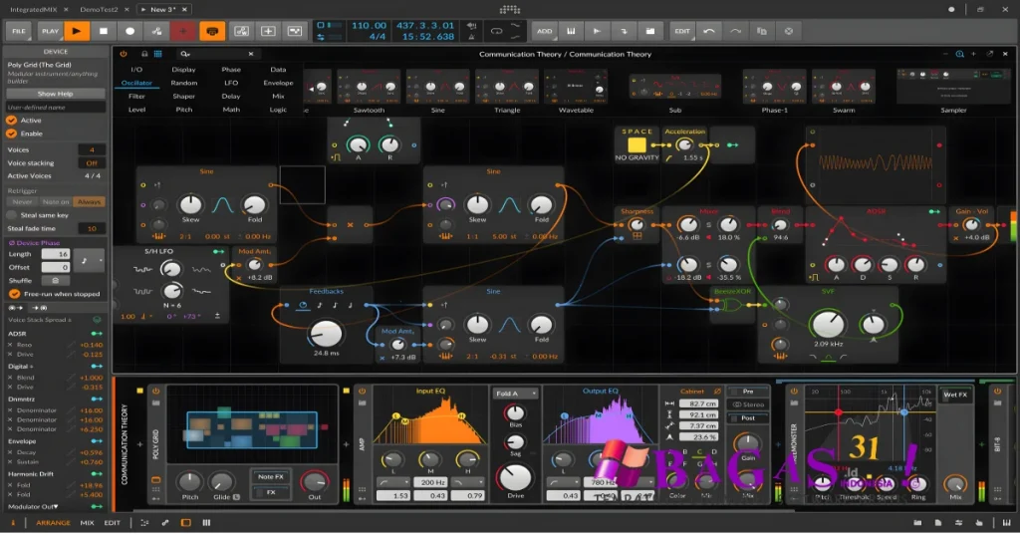Click the piano keys icon beside ADD
Viewport: 1020px width, 536px height.
coord(571,31)
